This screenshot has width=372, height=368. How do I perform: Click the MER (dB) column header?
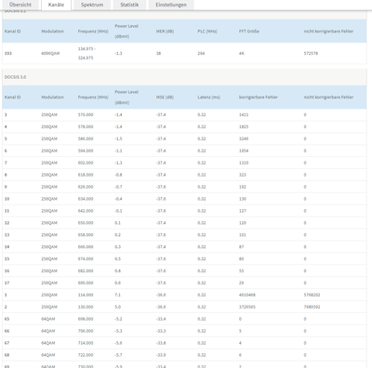point(165,32)
